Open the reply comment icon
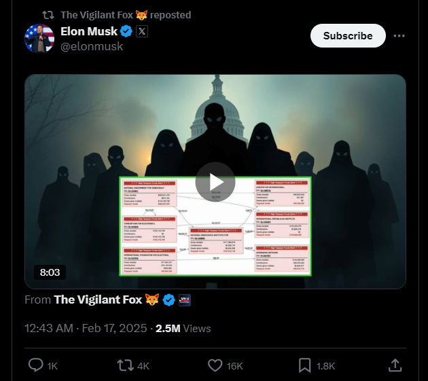This screenshot has height=381, width=428. tap(36, 365)
